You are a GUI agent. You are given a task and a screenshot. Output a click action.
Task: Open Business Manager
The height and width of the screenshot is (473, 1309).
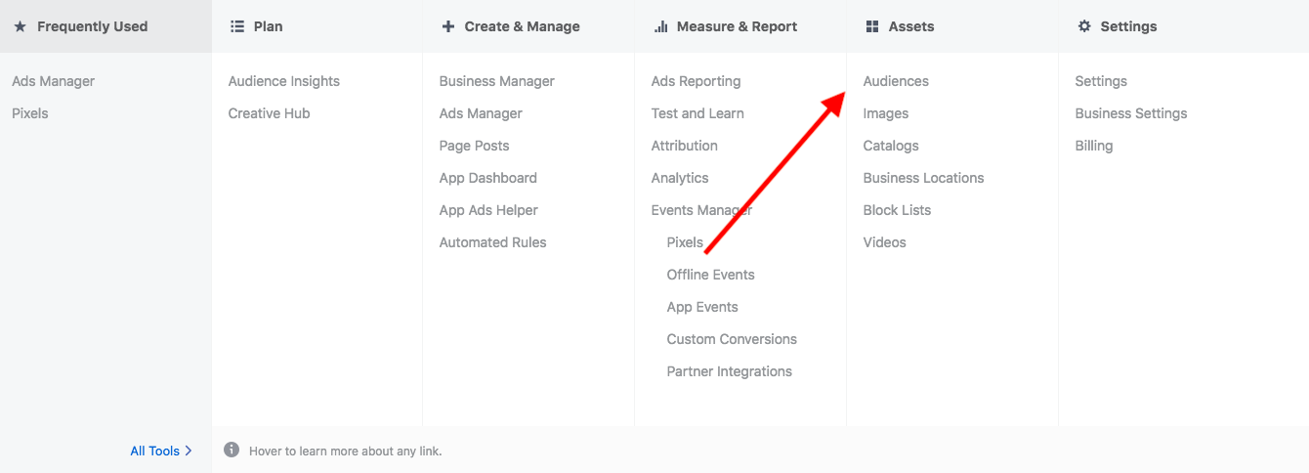pos(497,81)
